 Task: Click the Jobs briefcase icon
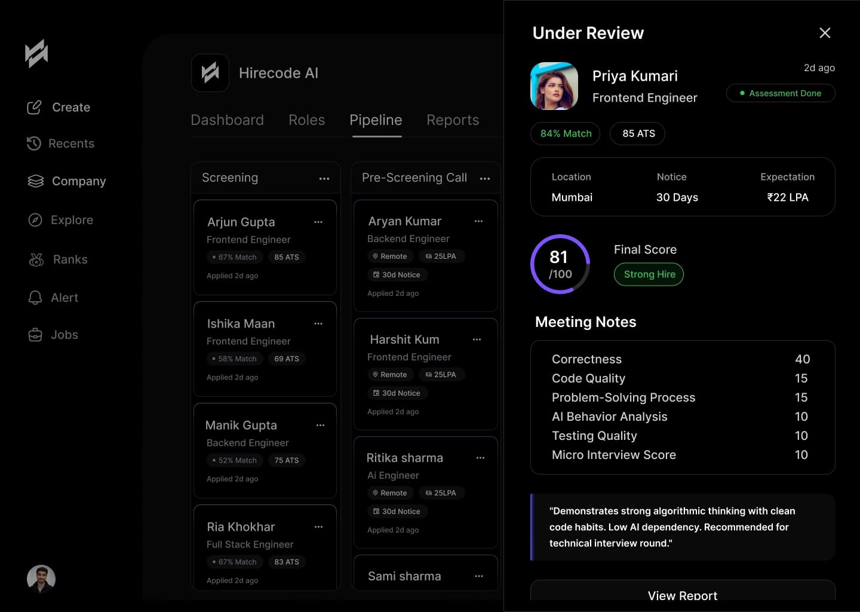[35, 335]
